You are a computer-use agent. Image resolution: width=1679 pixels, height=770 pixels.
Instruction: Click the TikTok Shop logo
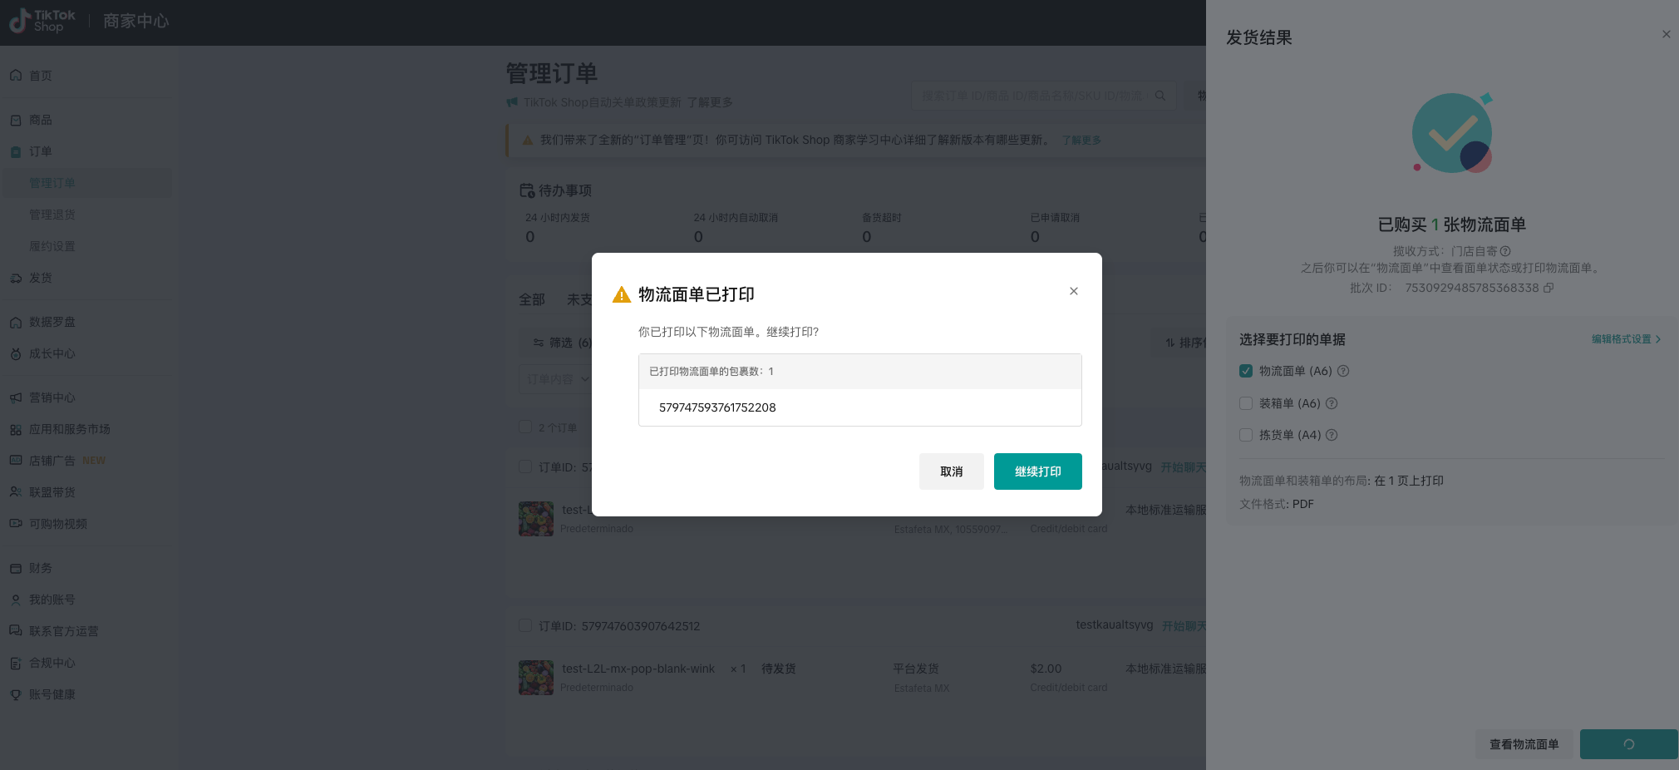[42, 21]
